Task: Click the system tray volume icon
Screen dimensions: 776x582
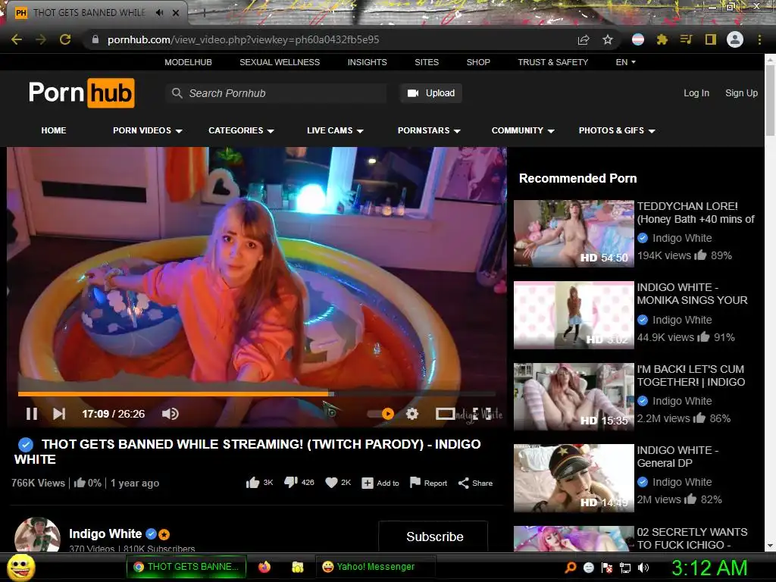Action: pos(643,568)
